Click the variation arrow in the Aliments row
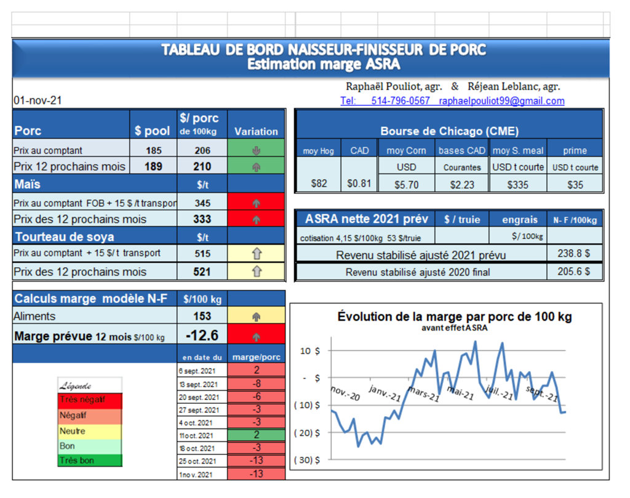Image resolution: width=630 pixels, height=498 pixels. pos(256,316)
